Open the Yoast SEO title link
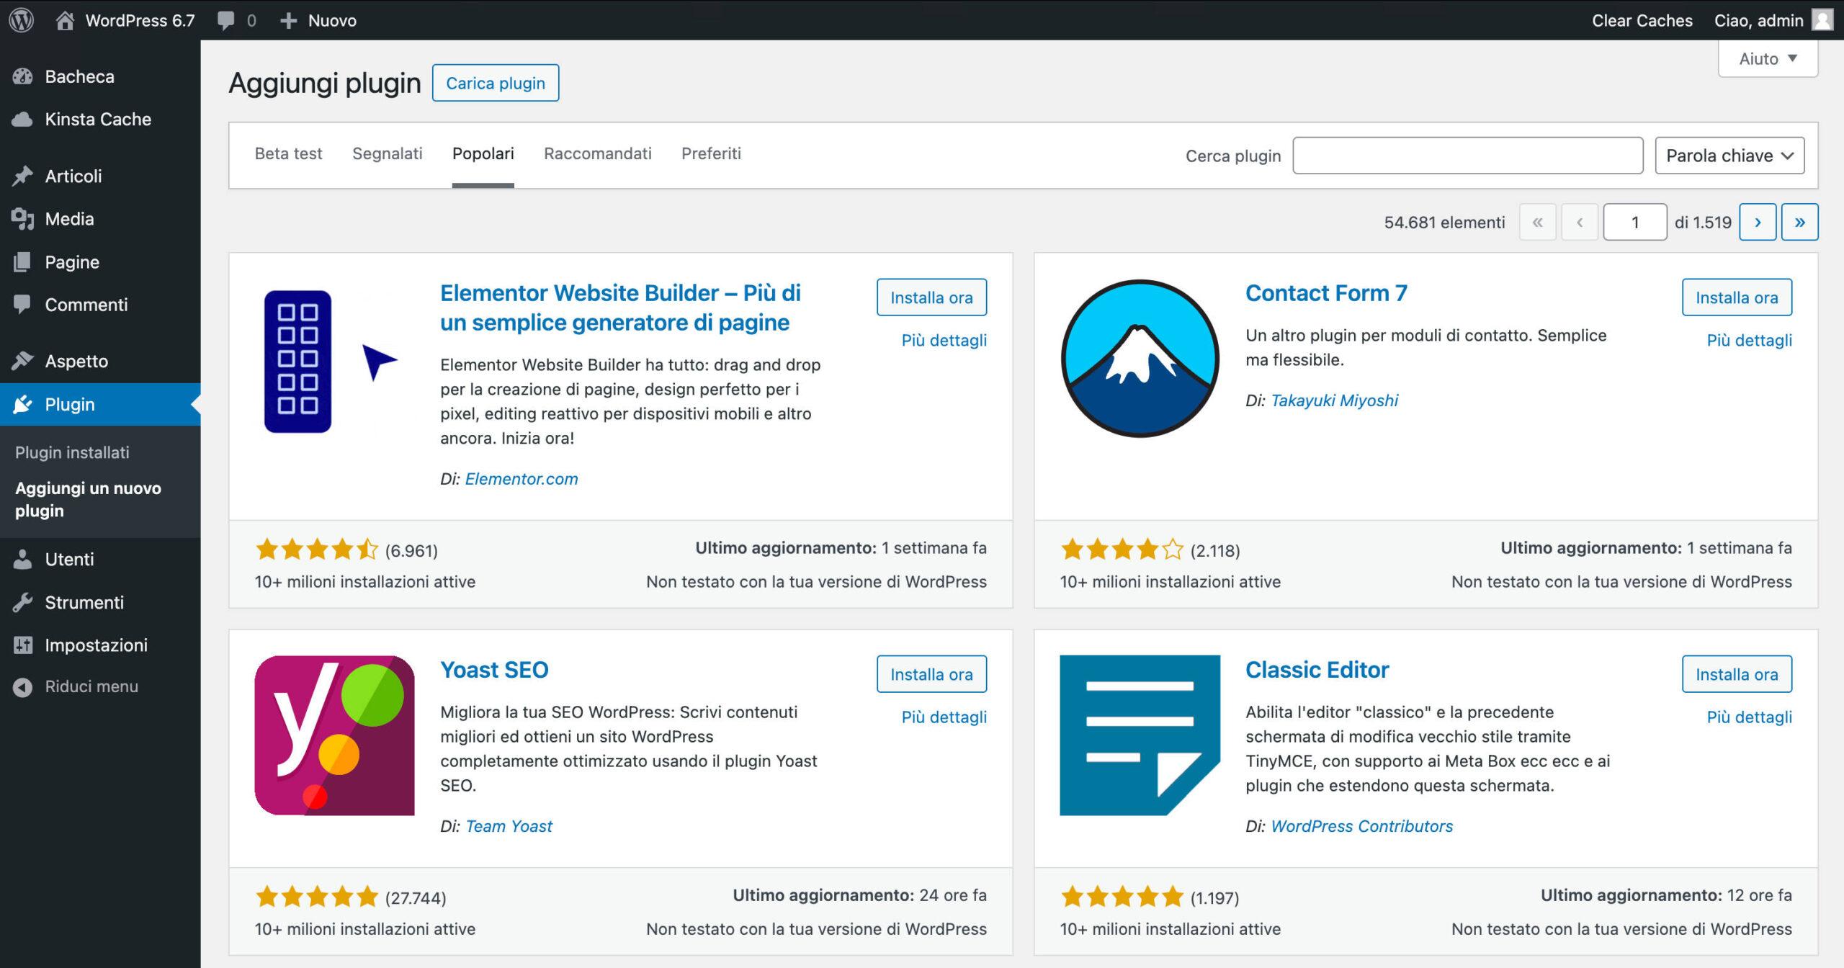 click(x=494, y=670)
